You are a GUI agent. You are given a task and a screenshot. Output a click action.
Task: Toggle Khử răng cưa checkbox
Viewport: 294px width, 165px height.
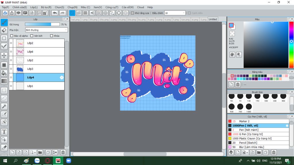[x=132, y=13]
